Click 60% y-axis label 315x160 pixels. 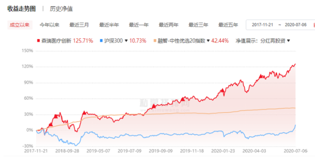pos(28,98)
